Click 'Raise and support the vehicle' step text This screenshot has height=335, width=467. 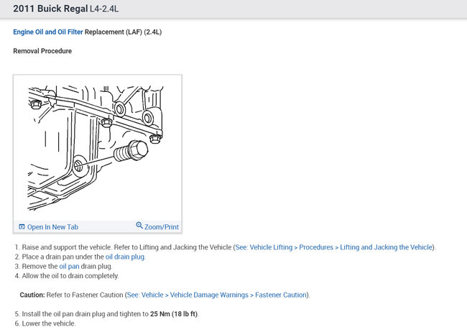coord(67,247)
